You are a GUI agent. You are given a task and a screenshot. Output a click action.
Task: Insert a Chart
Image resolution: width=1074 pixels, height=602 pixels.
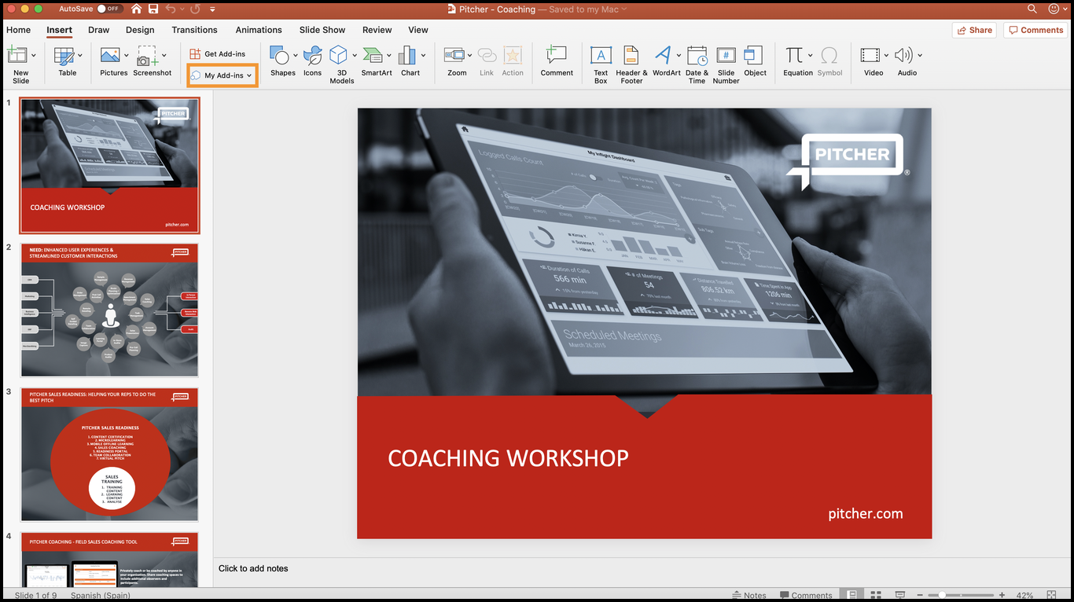(410, 59)
